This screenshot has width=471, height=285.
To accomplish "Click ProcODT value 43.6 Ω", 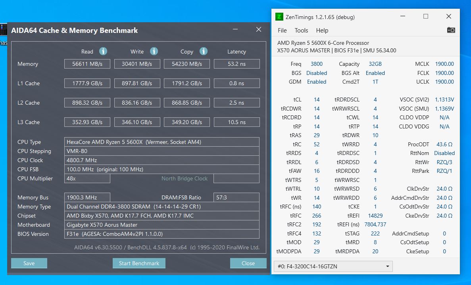I will tap(444, 144).
